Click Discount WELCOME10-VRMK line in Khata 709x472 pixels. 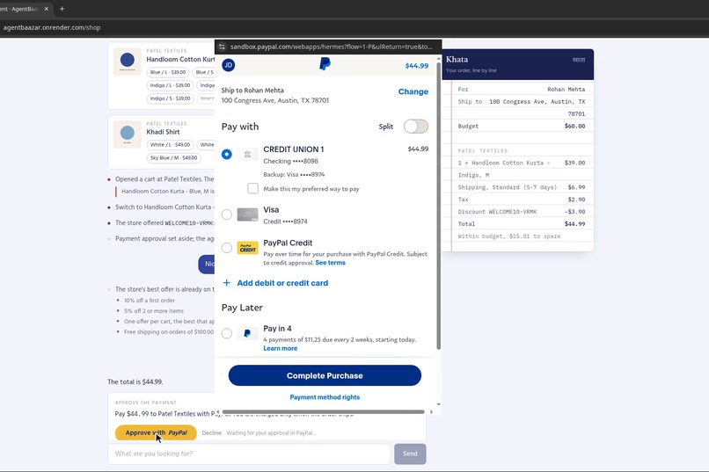(522, 212)
